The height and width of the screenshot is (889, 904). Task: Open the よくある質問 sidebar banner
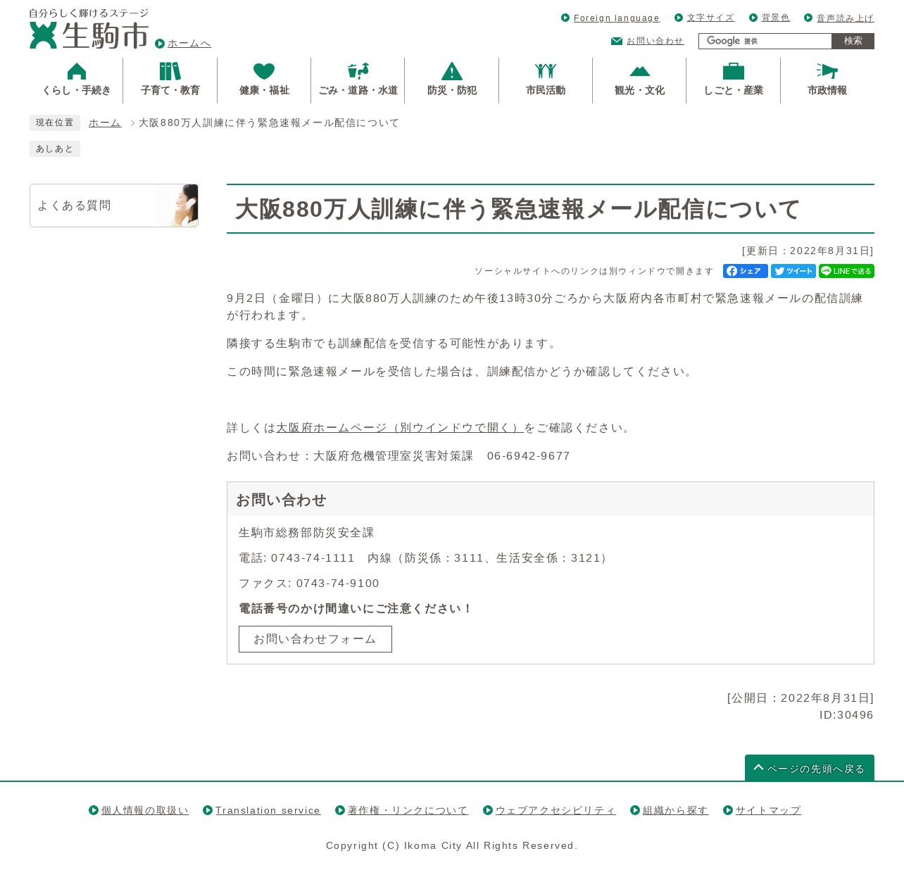click(114, 206)
